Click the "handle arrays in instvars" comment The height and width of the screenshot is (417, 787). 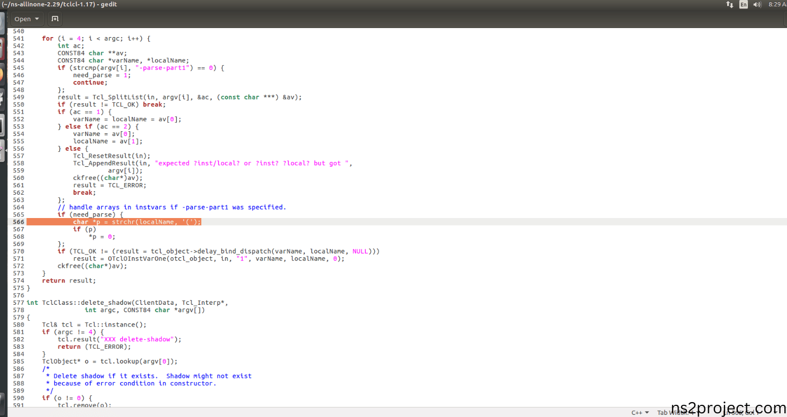pos(177,207)
